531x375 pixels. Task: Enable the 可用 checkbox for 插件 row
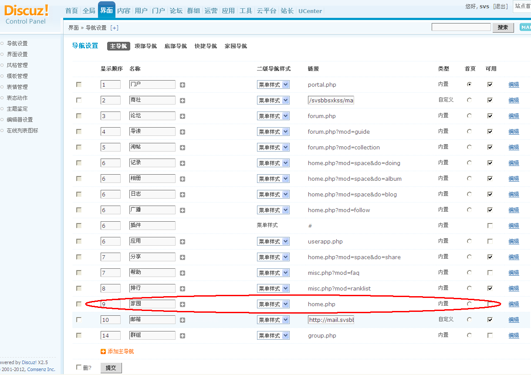pos(490,226)
